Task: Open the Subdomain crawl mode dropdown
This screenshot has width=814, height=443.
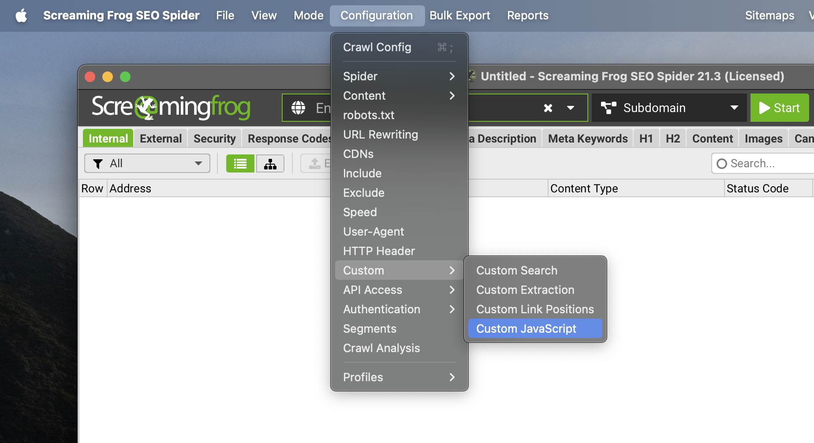Action: coord(669,108)
